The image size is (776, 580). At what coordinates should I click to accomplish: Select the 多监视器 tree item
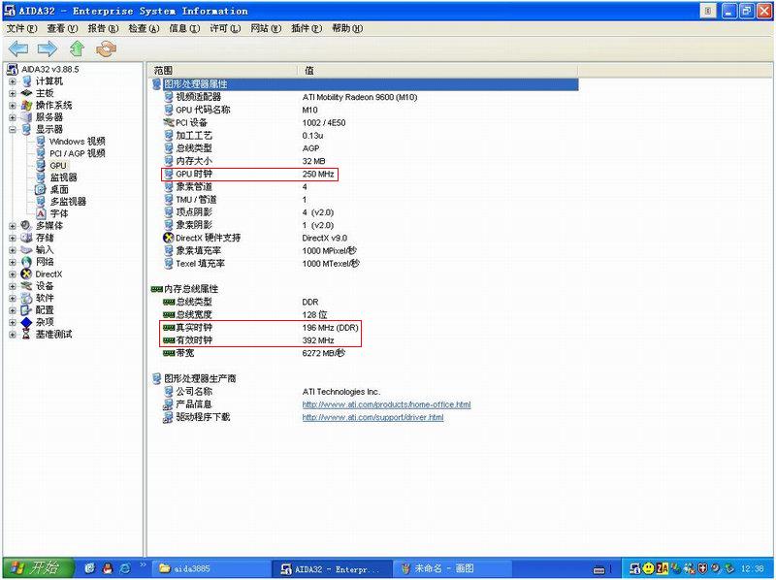click(x=67, y=202)
